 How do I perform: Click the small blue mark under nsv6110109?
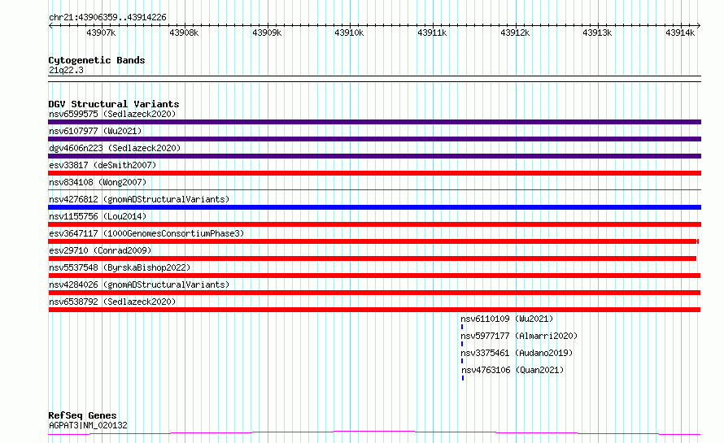coord(462,327)
